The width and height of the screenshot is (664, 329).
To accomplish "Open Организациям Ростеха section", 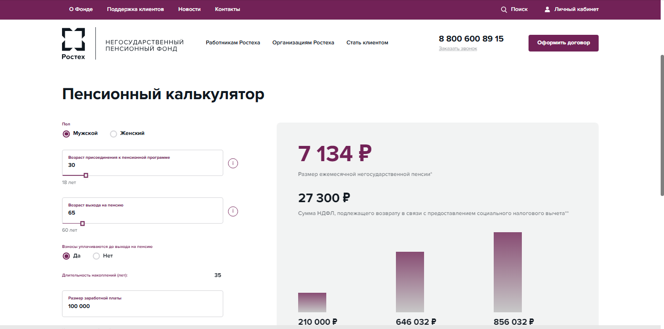I will click(x=303, y=42).
